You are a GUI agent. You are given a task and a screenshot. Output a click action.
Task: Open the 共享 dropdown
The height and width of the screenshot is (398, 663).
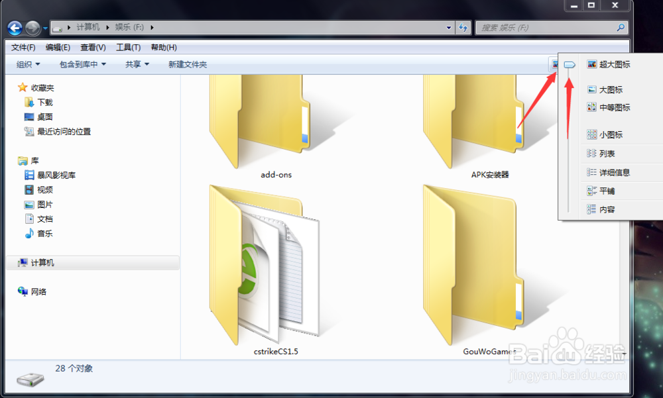click(137, 64)
